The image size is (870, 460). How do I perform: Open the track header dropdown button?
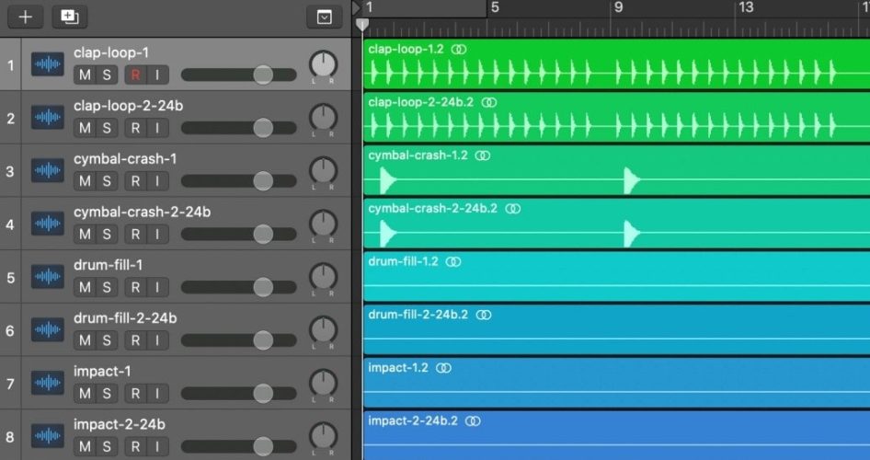tap(324, 17)
